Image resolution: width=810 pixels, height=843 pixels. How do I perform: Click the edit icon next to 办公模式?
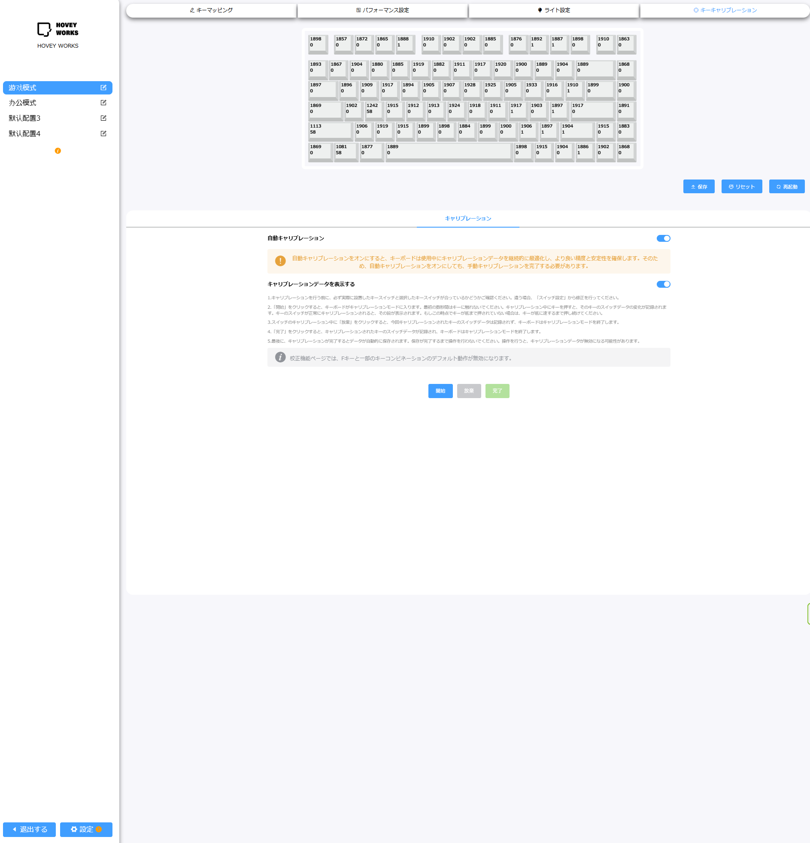[x=103, y=103]
